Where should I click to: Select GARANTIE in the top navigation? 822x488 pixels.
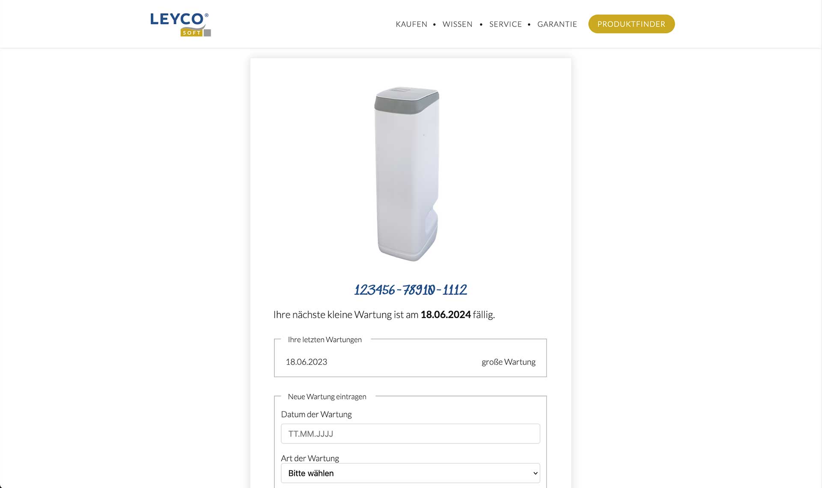[x=557, y=24]
